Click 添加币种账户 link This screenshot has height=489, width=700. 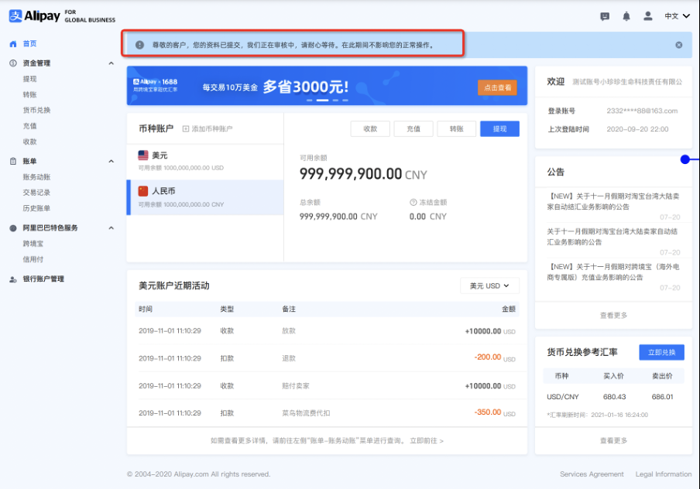tap(212, 129)
